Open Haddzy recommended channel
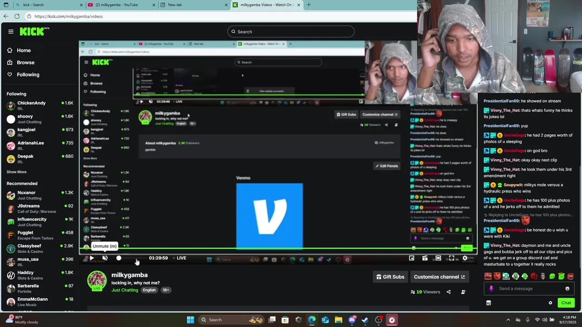 40,275
